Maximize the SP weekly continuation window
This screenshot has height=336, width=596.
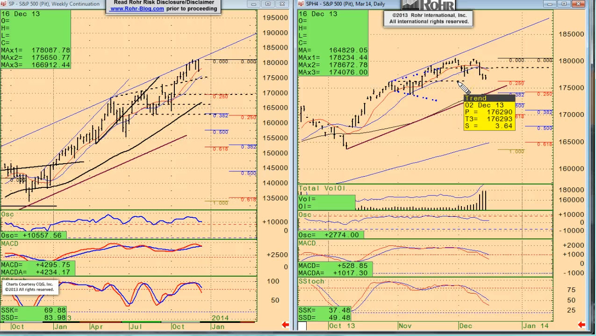point(268,4)
